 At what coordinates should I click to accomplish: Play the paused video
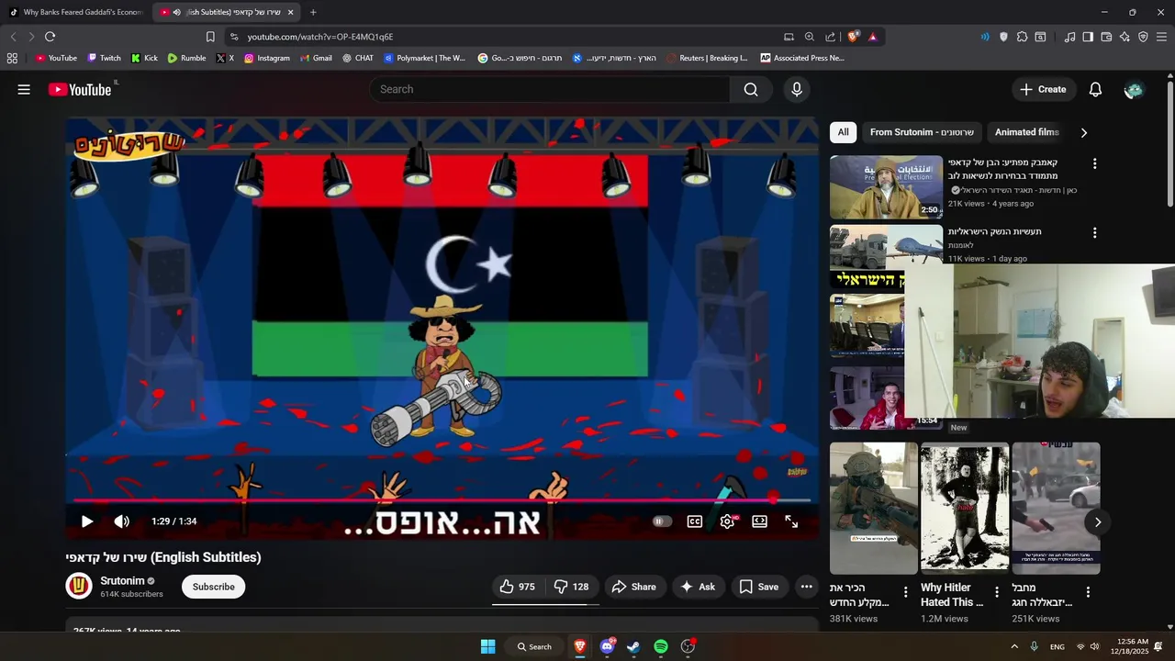point(87,521)
